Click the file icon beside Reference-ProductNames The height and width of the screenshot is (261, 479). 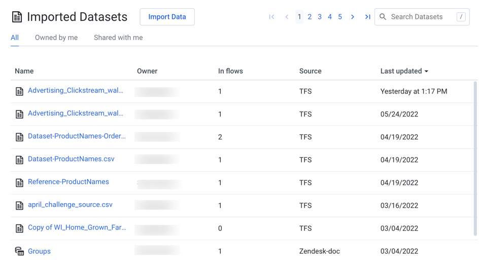tap(19, 183)
